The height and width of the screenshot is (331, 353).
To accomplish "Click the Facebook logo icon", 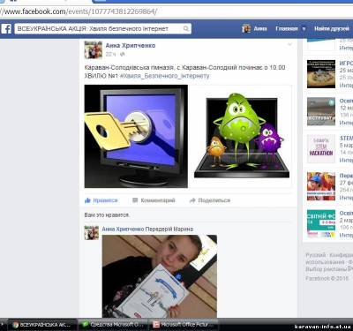I will [x=6, y=29].
